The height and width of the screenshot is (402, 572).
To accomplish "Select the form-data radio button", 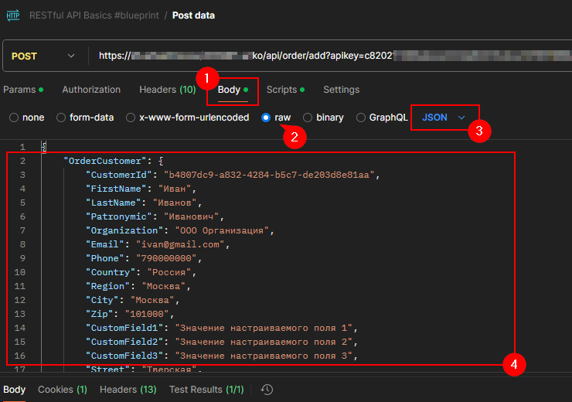I will click(61, 118).
